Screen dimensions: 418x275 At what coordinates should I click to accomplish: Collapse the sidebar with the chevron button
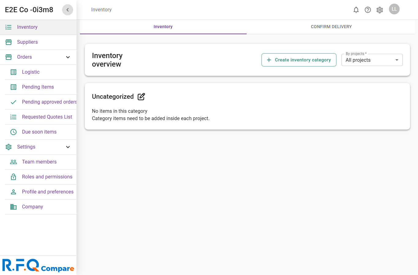(68, 10)
